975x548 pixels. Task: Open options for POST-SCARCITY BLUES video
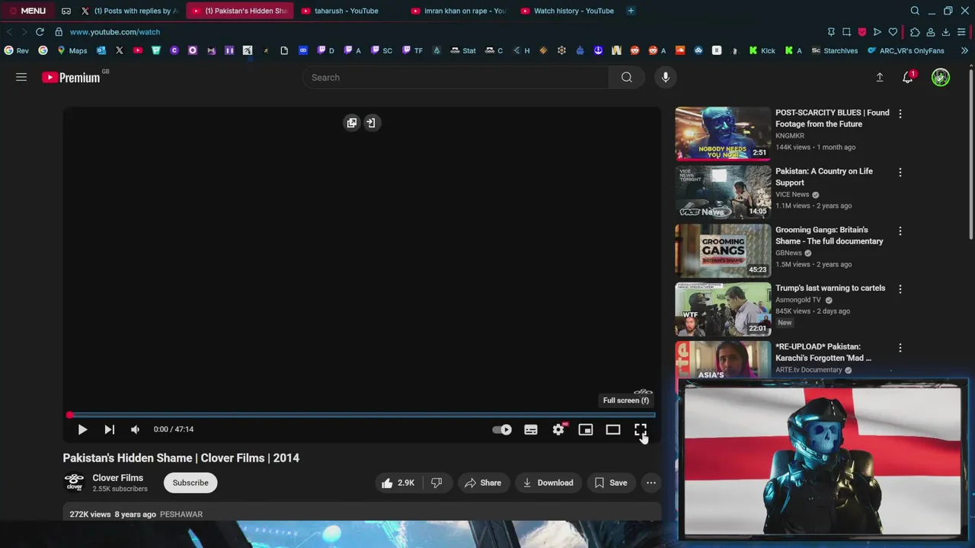point(900,113)
